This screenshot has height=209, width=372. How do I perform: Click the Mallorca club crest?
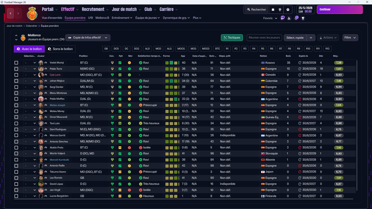click(32, 13)
